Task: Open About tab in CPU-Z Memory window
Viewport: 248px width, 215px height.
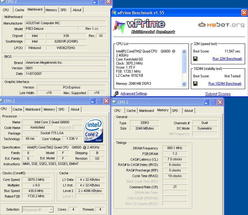Action: tap(188, 111)
